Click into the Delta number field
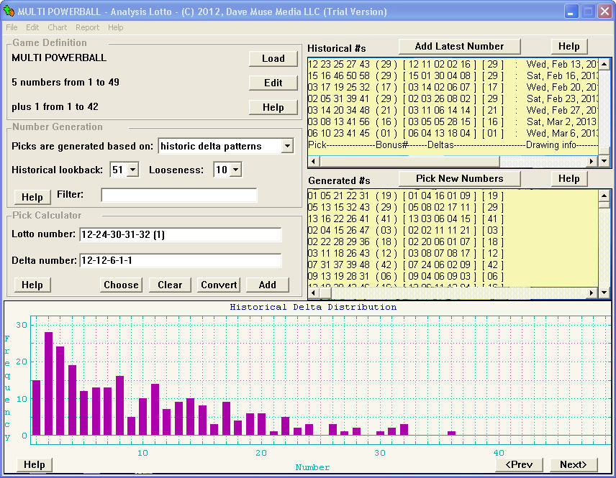 point(181,261)
